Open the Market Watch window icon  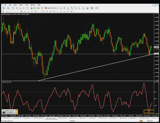pos(13,8)
